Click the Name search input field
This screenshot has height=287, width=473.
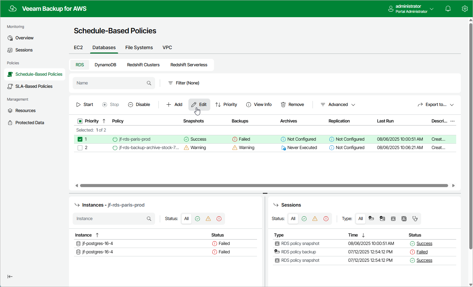[114, 83]
